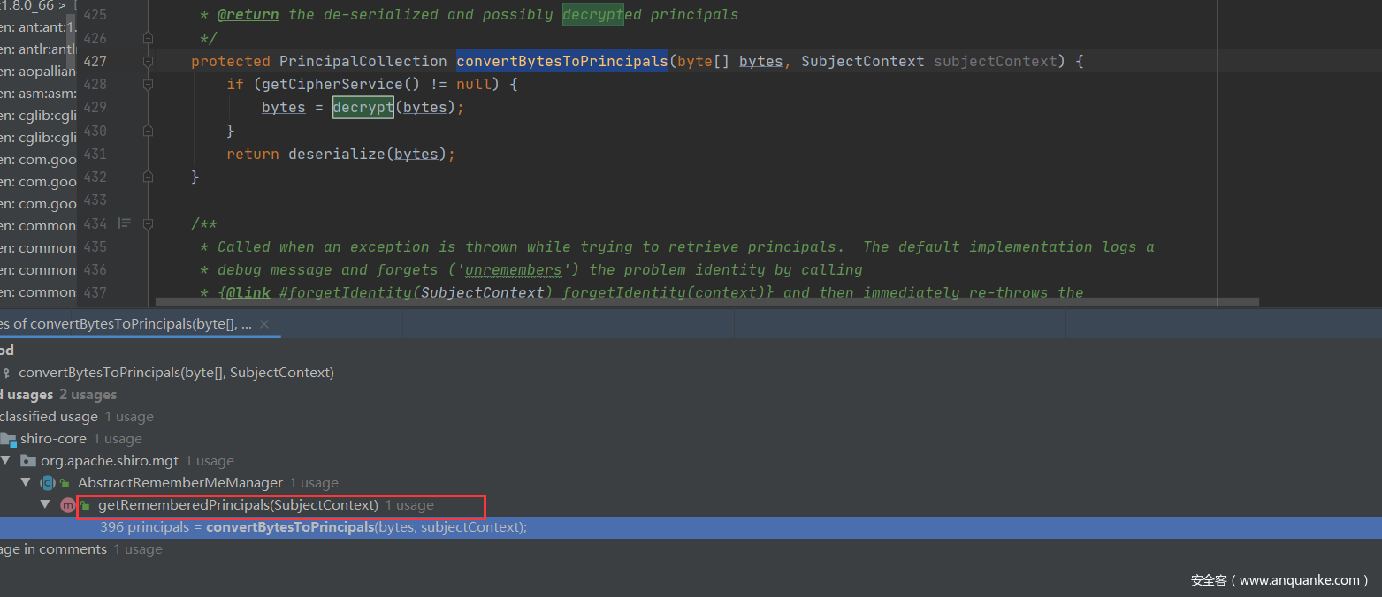Viewport: 1382px width, 597px height.
Task: Click the class icon beside AbstractRememberMeManager
Action: [48, 483]
